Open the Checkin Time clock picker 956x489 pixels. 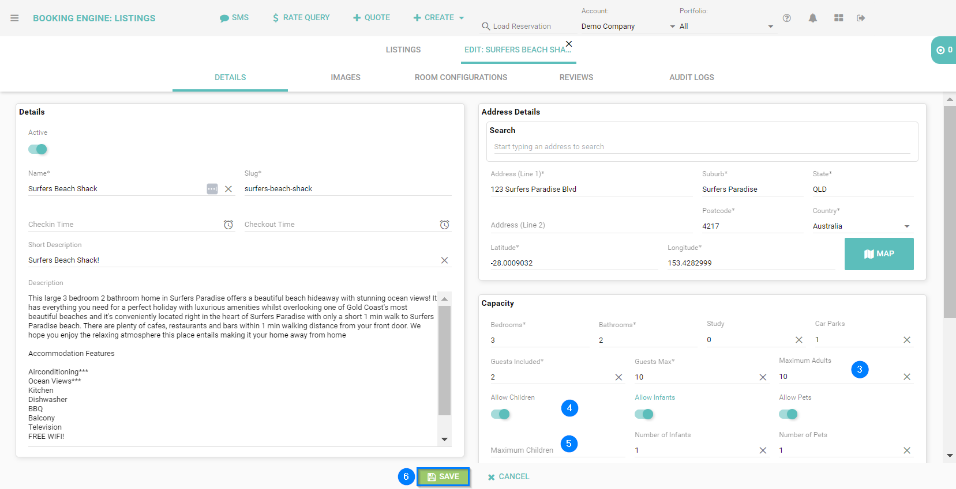point(228,225)
